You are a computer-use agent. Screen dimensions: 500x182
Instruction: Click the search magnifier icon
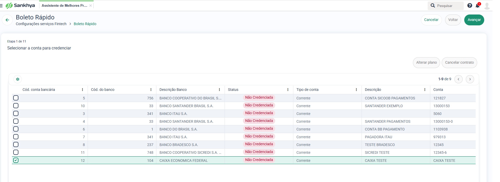coord(433,5)
